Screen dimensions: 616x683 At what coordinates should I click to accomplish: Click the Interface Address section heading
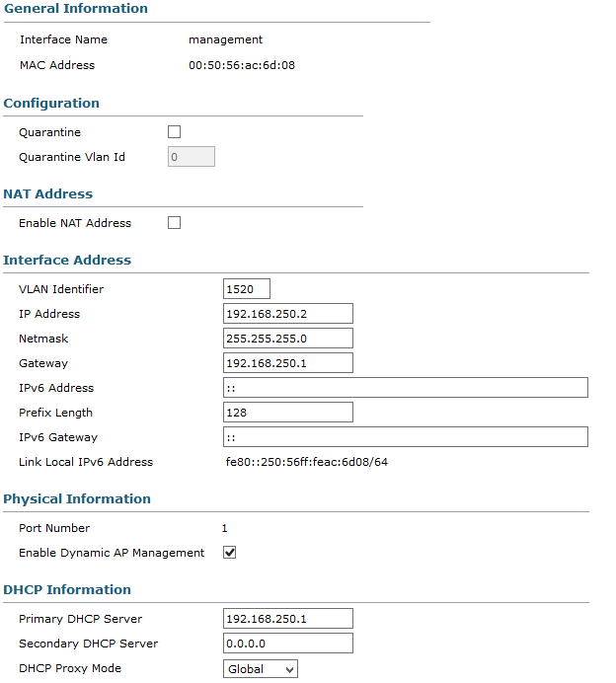pos(67,260)
